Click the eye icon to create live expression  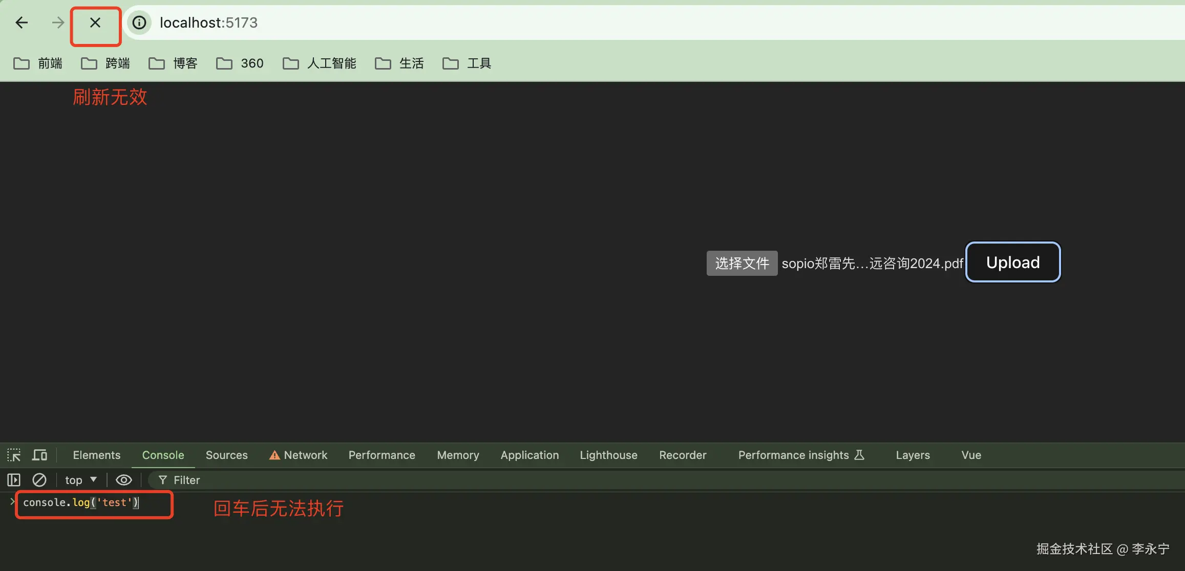(x=123, y=480)
